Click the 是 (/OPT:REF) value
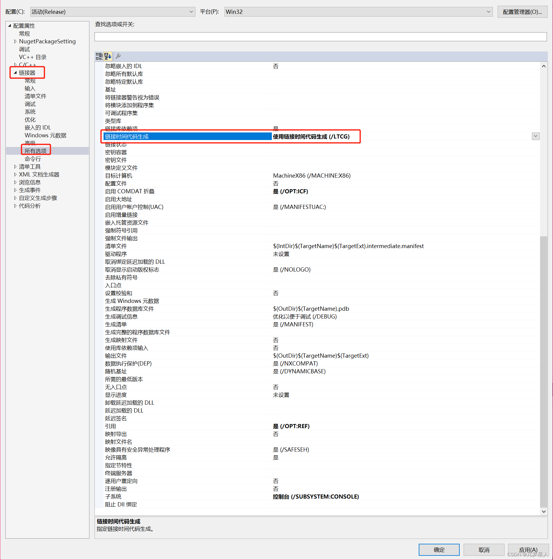Screen dimensions: 553x560 pos(291,426)
